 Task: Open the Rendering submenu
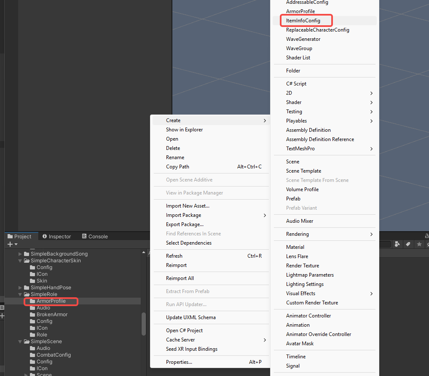tap(325, 234)
